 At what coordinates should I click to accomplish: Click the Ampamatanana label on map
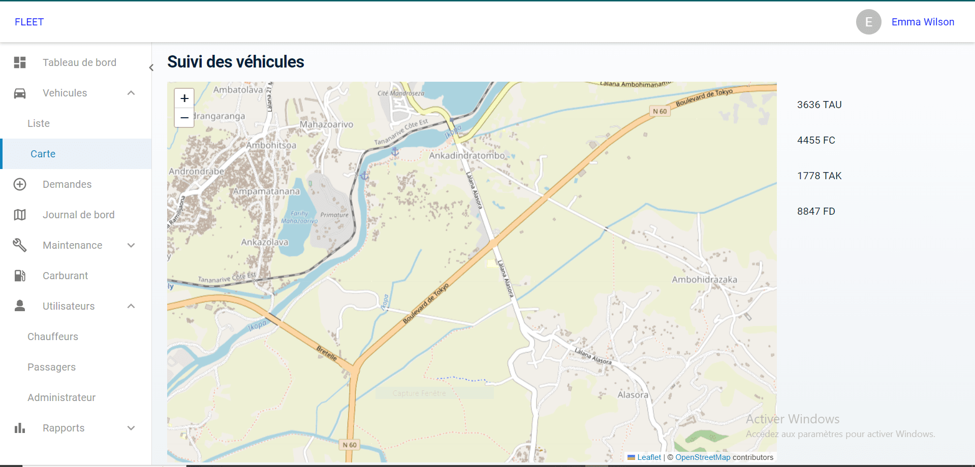[266, 191]
